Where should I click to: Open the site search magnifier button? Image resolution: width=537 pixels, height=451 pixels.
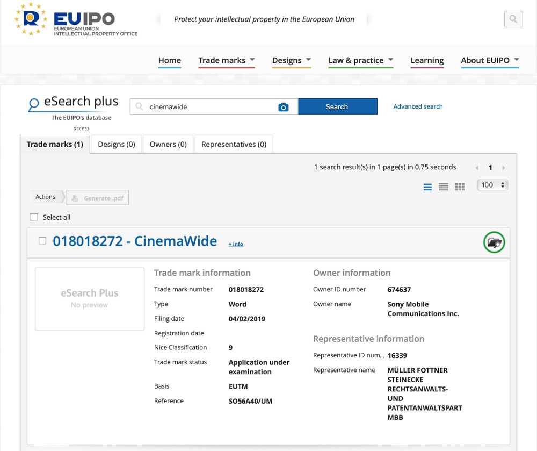[x=513, y=19]
